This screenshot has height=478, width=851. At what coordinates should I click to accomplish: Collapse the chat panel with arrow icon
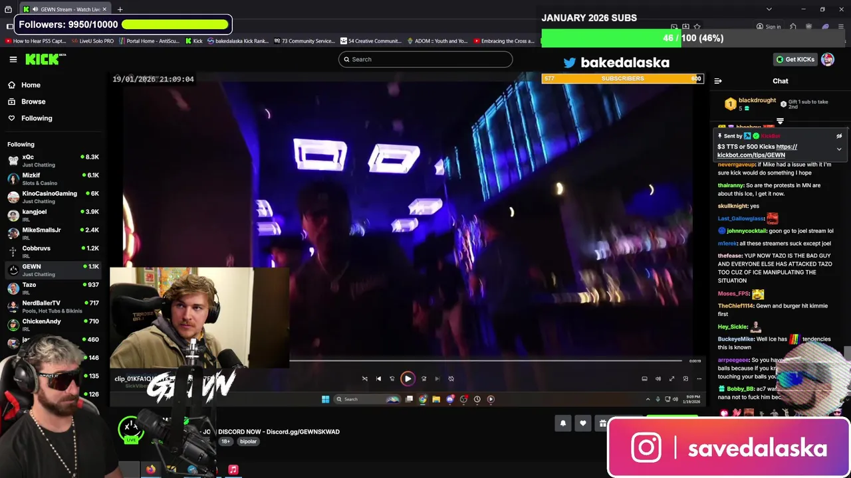click(x=718, y=81)
